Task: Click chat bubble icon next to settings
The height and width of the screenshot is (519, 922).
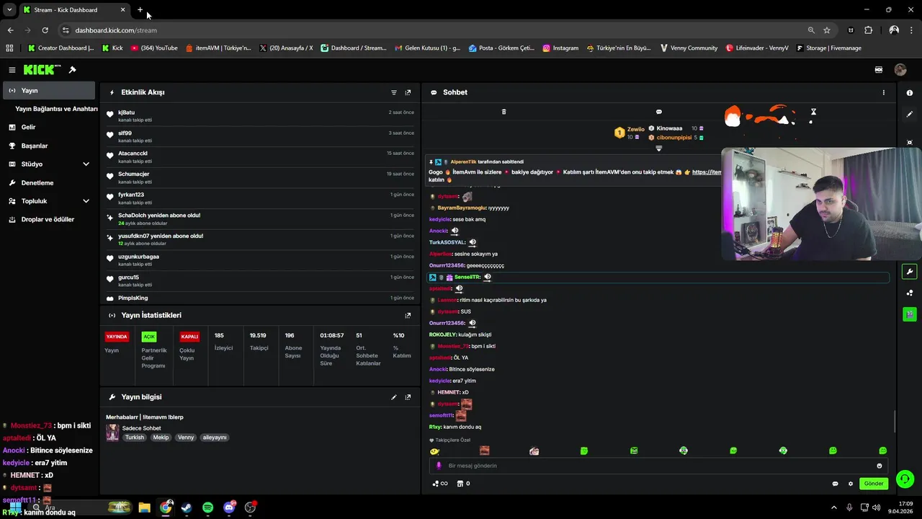Action: click(835, 484)
